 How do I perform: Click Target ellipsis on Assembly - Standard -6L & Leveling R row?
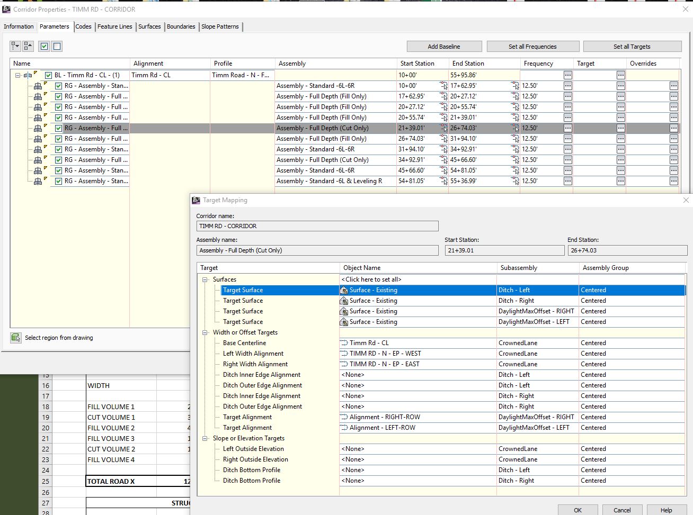pos(620,180)
